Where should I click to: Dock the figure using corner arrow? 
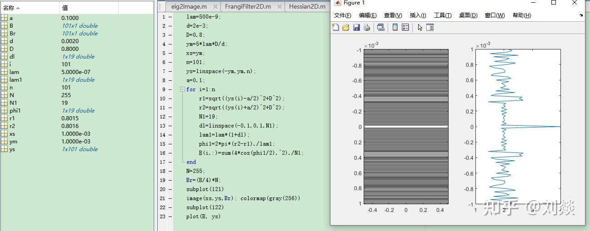pyautogui.click(x=581, y=15)
